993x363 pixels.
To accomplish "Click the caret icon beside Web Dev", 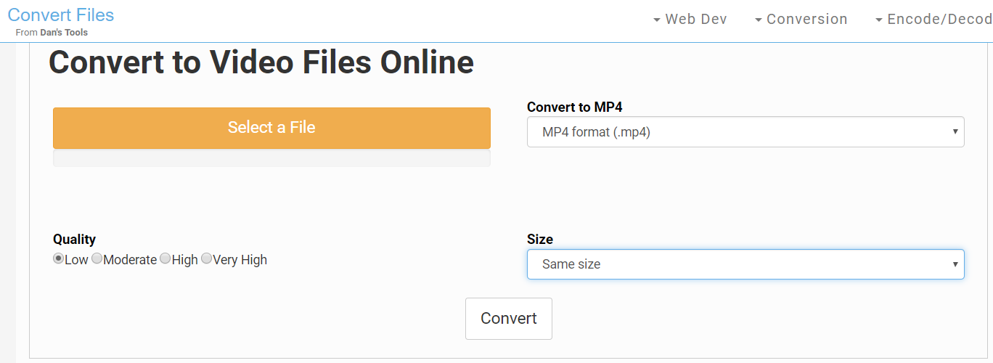I will coord(657,20).
